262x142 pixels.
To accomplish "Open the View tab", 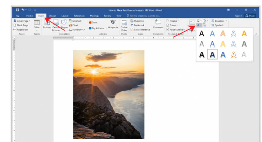I will 119,16.
